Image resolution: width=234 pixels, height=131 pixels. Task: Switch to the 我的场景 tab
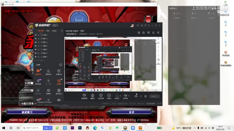(x=41, y=31)
